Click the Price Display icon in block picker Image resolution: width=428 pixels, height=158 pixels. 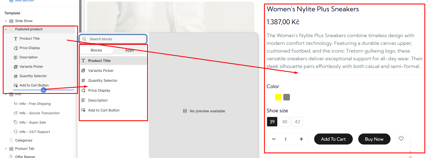point(83,90)
